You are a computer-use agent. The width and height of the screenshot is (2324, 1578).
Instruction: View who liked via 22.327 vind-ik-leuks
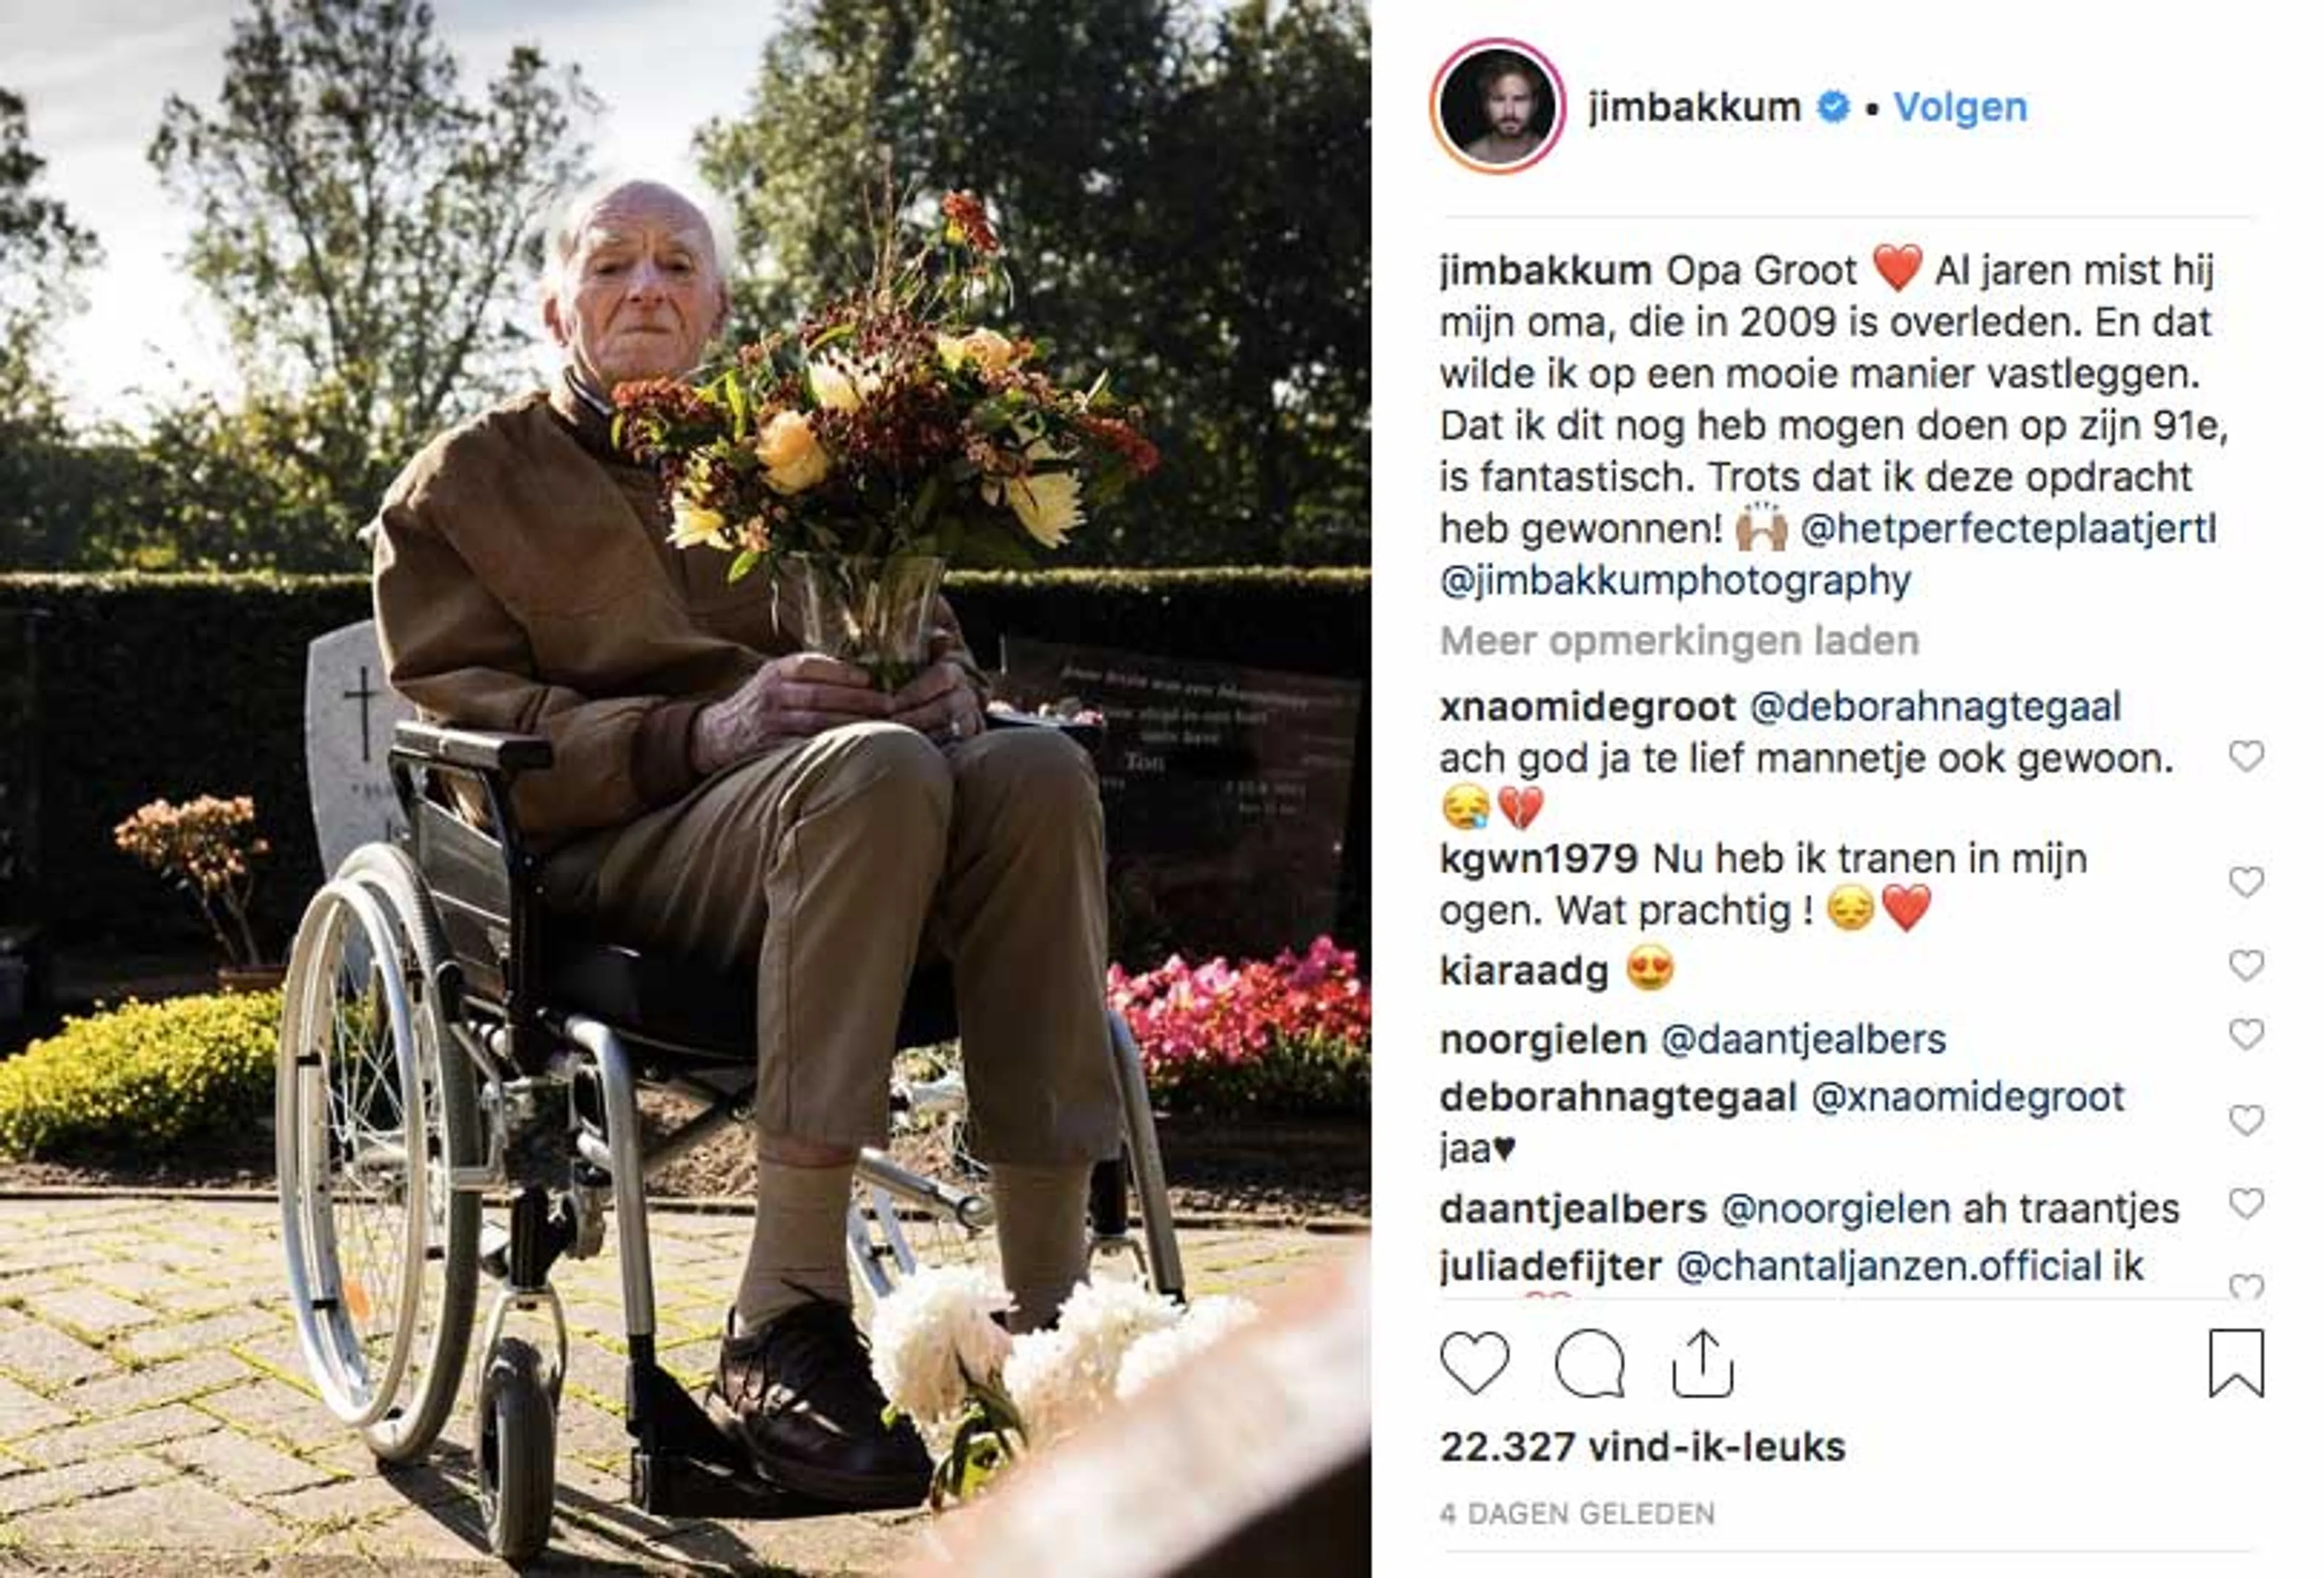[x=1642, y=1447]
